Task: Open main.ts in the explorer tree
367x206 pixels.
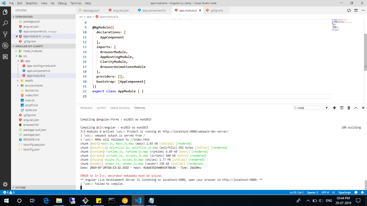Action: [30, 100]
